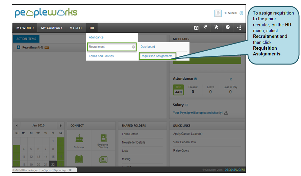Click the newspaper icon under Employee Directory
This screenshot has height=176, width=301.
coord(103,160)
